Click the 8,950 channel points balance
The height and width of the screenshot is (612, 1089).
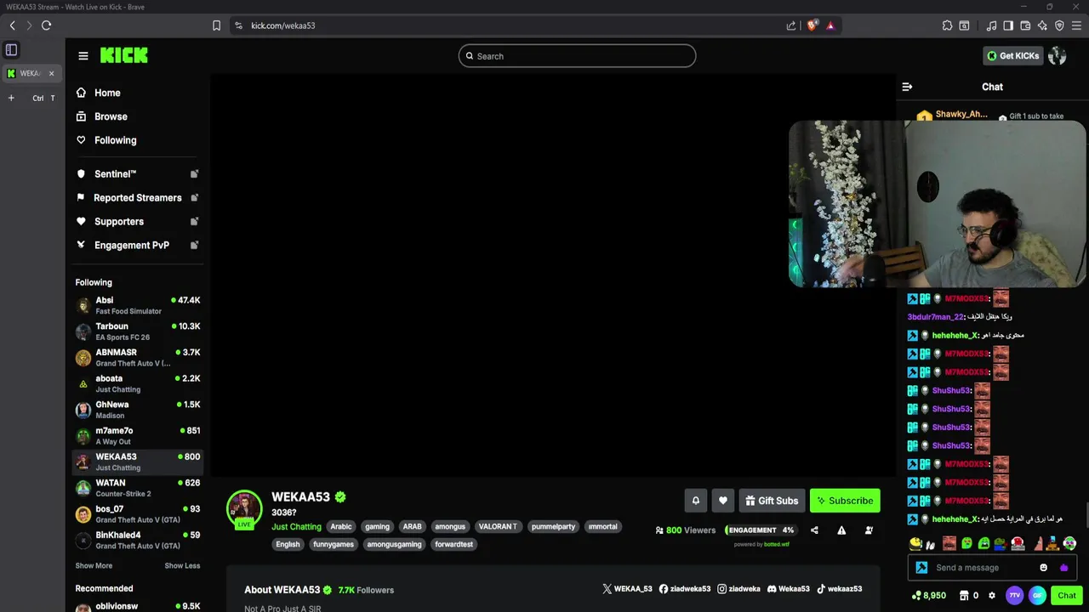929,596
